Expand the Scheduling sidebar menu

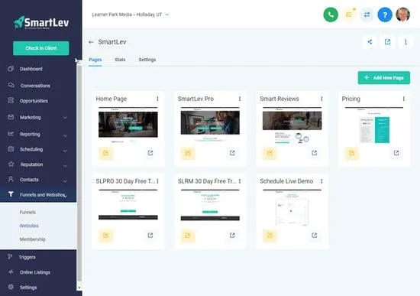point(38,149)
